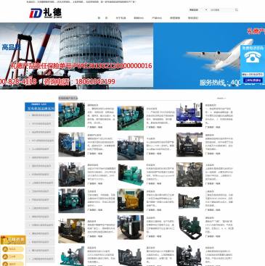Image resolution: width=265 pixels, height=266 pixels.
Task: Click the LD 礼德 company logo
Action: coord(46,13)
